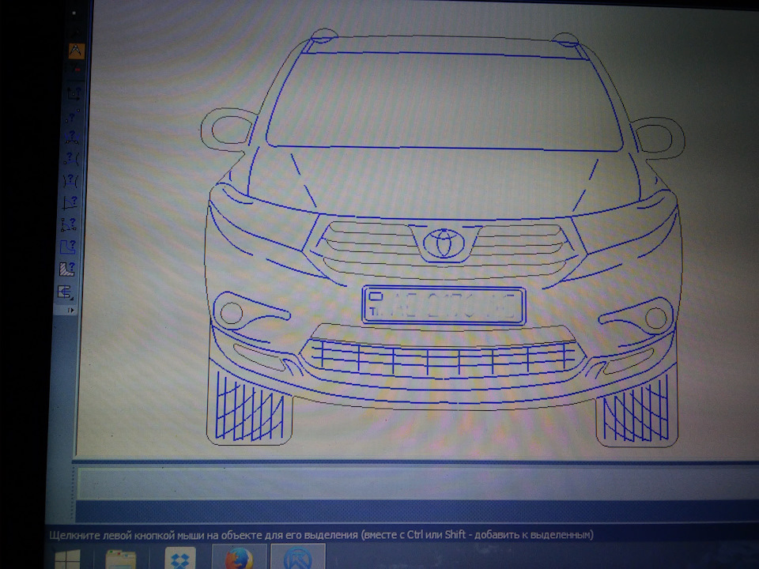The height and width of the screenshot is (569, 759).
Task: Select angle by three points tool
Action: (69, 224)
